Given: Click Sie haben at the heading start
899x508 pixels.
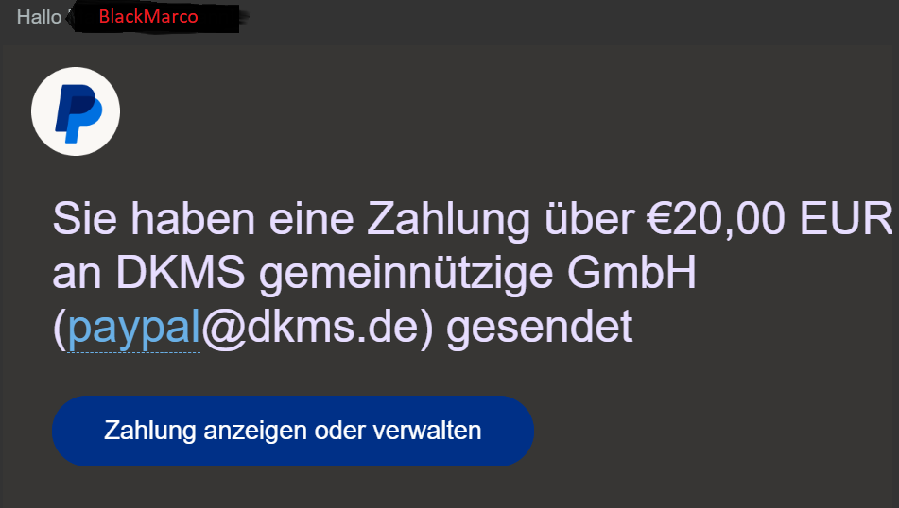Looking at the screenshot, I should click(x=153, y=219).
